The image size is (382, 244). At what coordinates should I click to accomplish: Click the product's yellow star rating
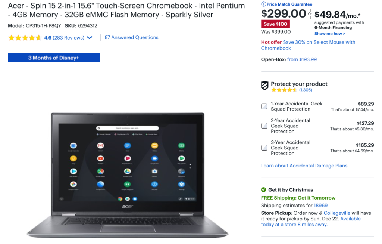coord(25,38)
